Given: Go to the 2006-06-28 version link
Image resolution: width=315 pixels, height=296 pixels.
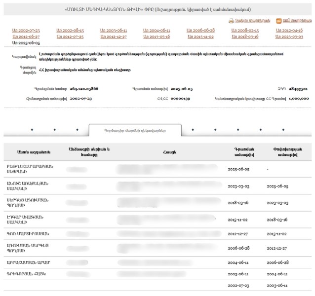Looking at the screenshot, I should pyautogui.click(x=200, y=30).
